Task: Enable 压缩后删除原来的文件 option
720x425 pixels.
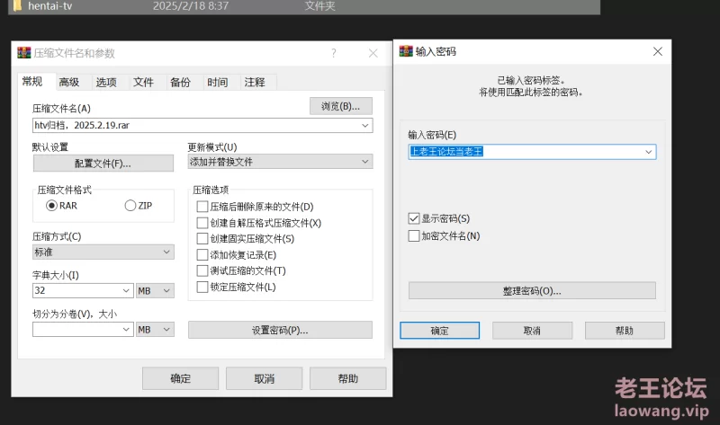Action: click(x=202, y=207)
